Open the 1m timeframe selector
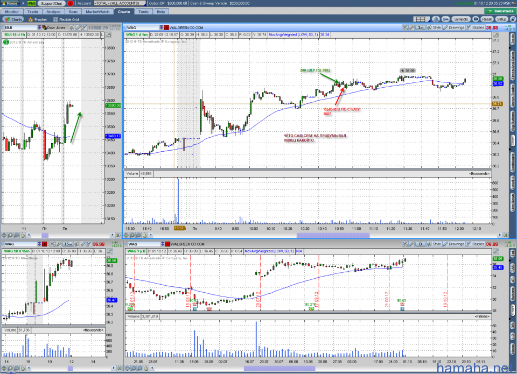517x374 pixels. tap(421, 27)
